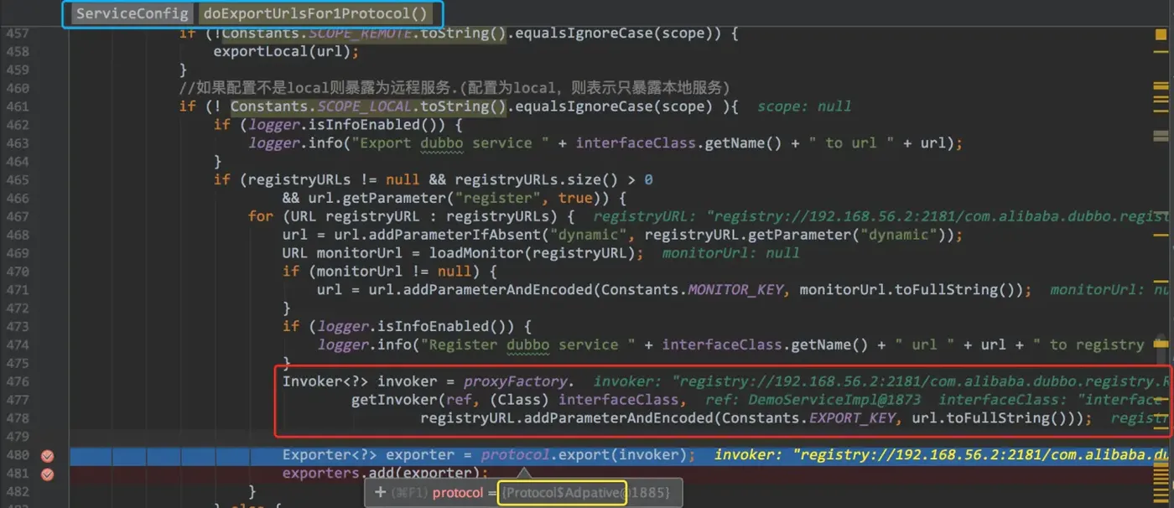1174x508 pixels.
Task: Click the doExportUrlsFor1Protocol() breadcrumb
Action: pos(314,14)
